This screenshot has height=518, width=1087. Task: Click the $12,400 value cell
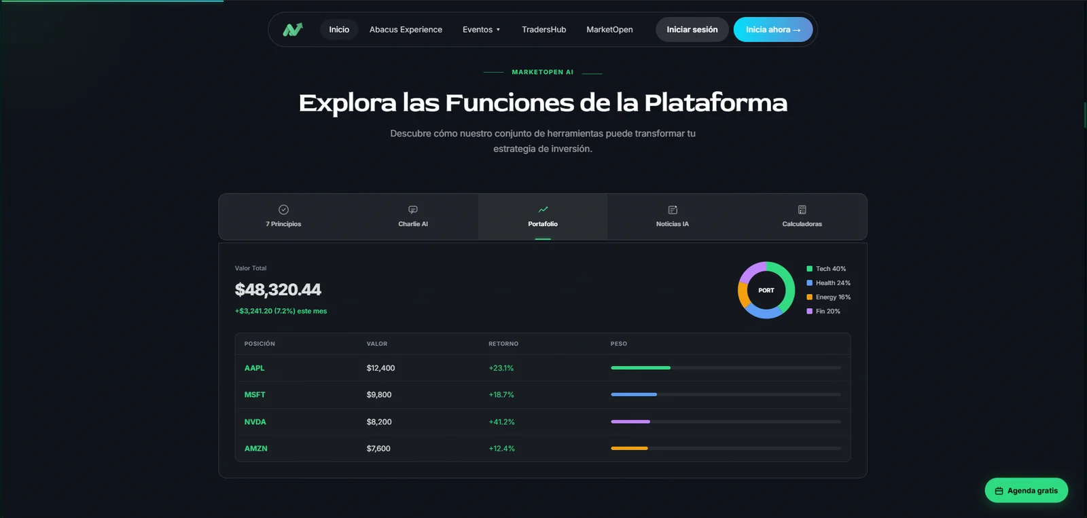click(x=380, y=368)
